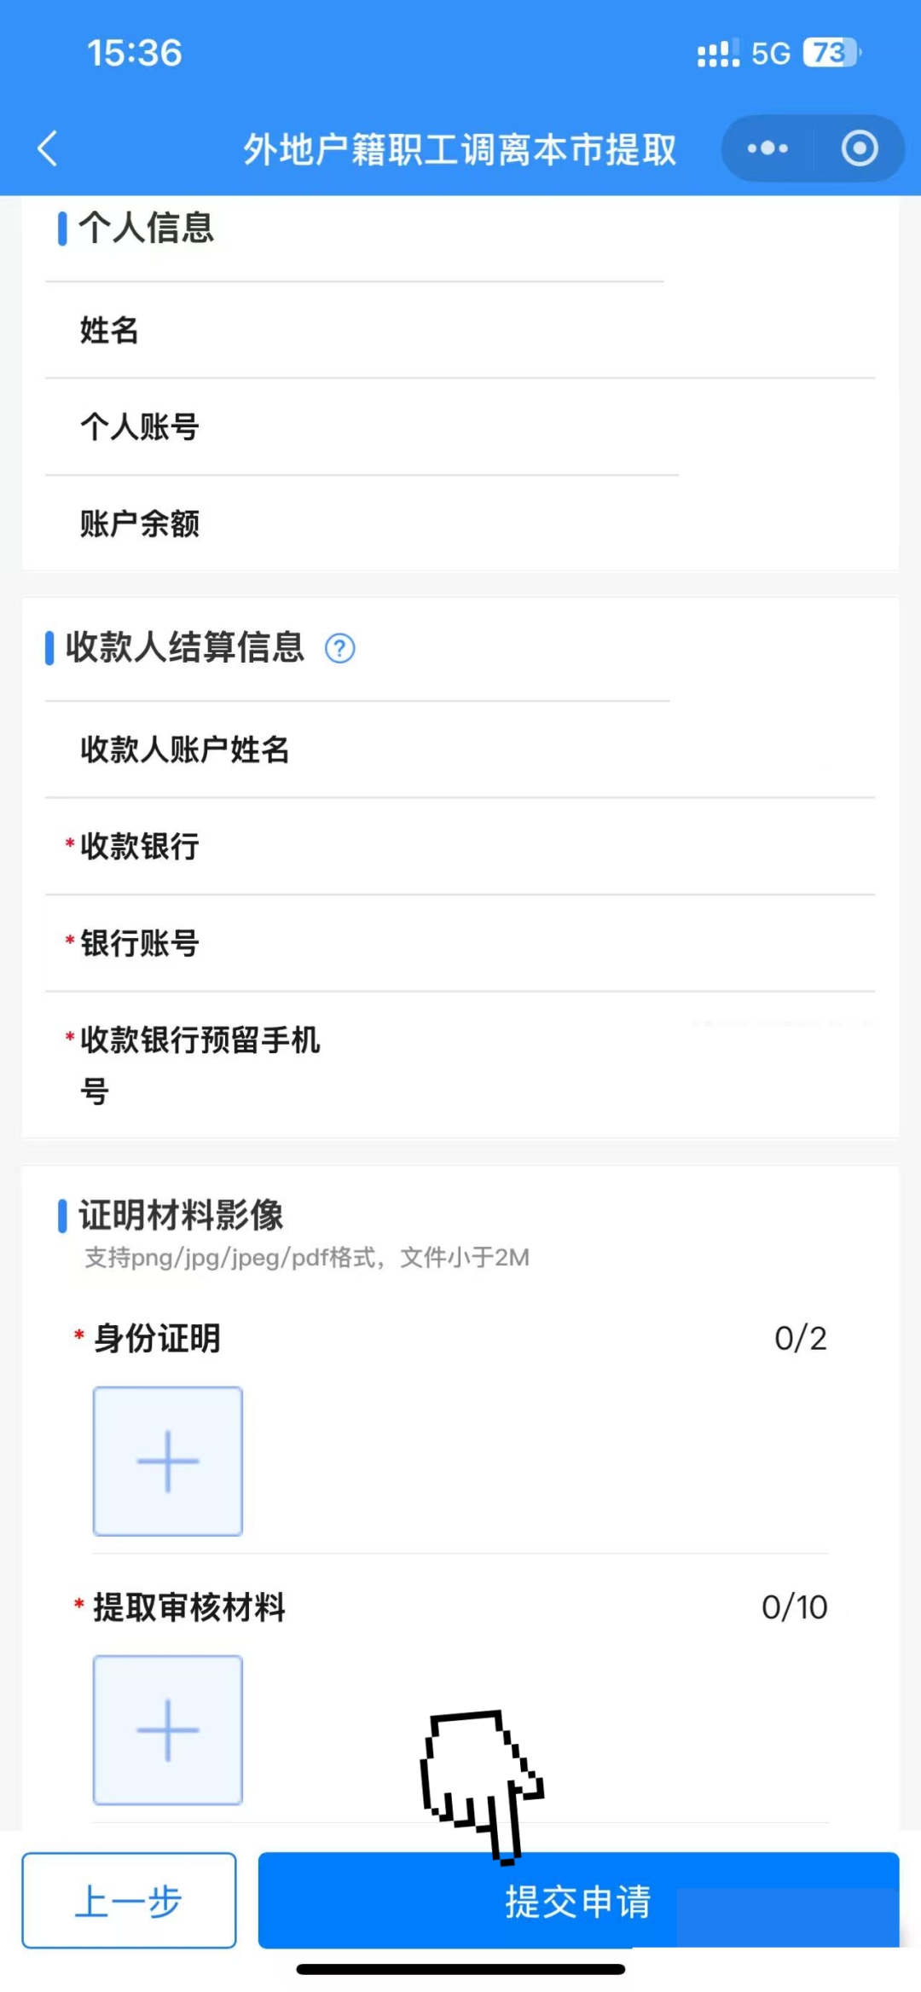Tap the 证明材料影像 section heading

pyautogui.click(x=181, y=1215)
